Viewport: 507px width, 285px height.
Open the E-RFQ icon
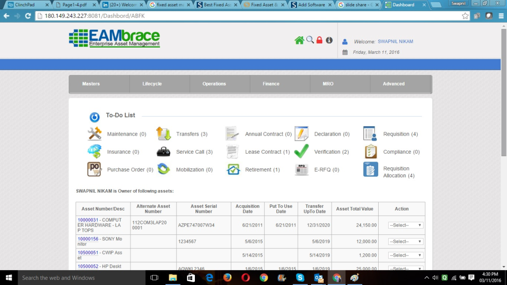[x=302, y=169]
